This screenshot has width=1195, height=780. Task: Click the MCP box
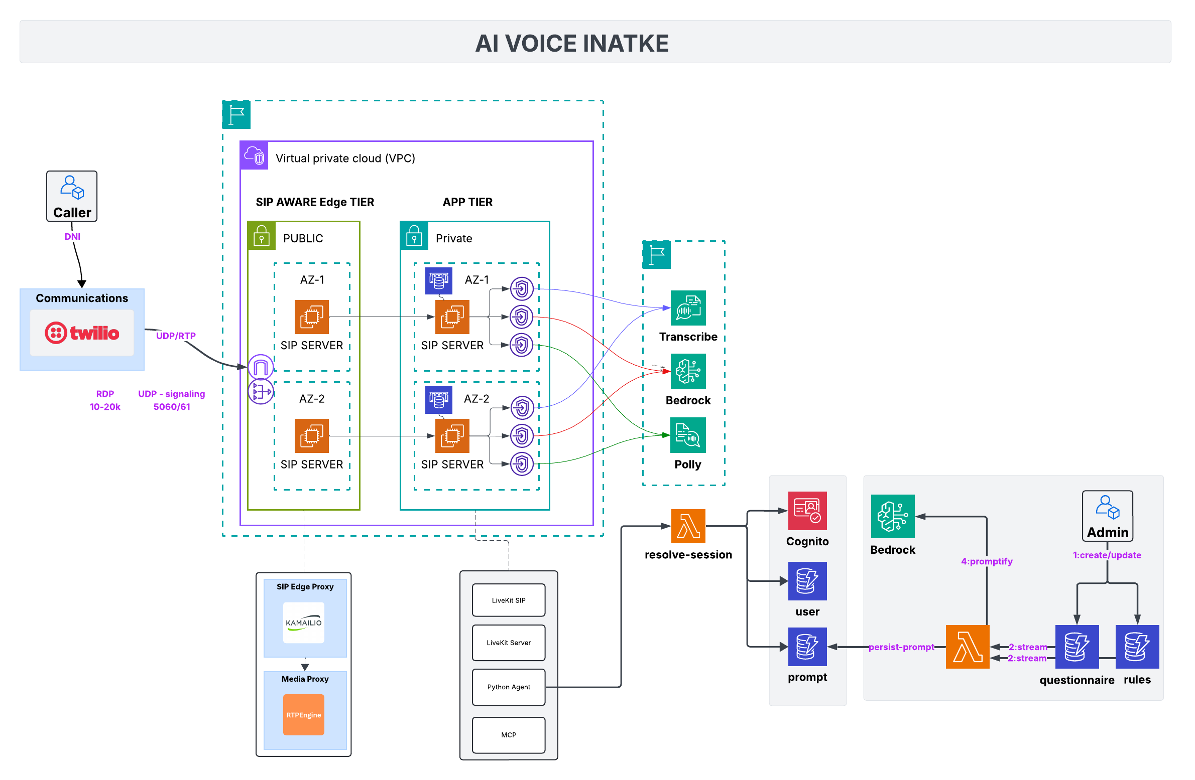pyautogui.click(x=508, y=735)
